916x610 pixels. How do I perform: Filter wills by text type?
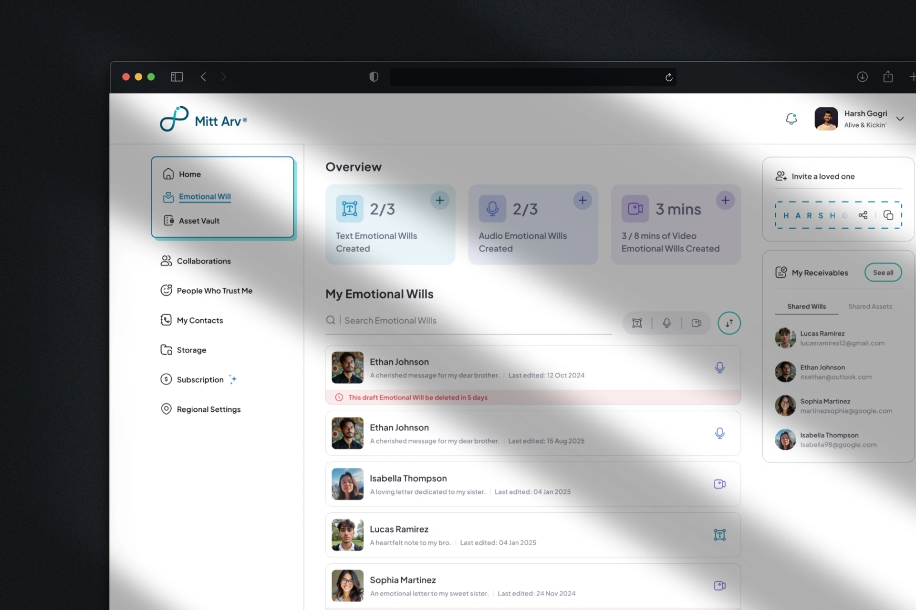pos(637,323)
